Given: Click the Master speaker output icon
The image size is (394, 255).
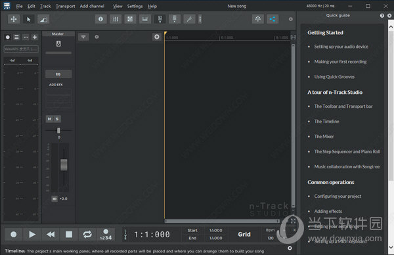Looking at the screenshot, I should click(58, 44).
